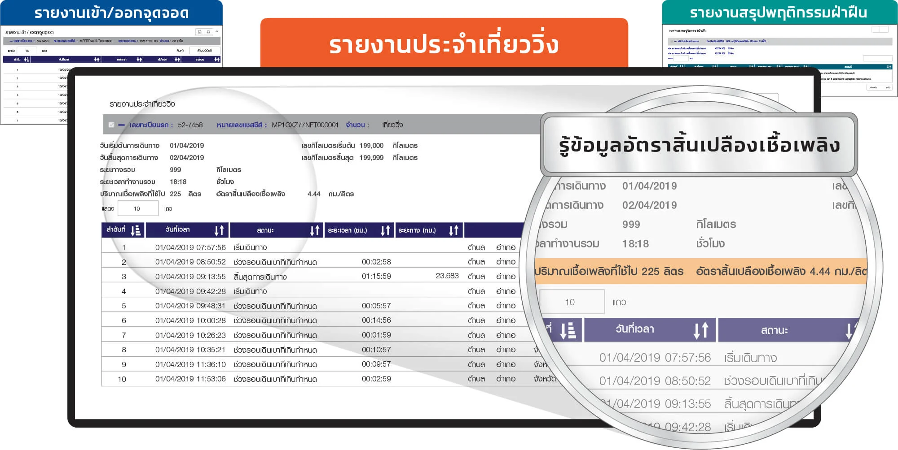Sort the สถานะ column in the main table
Screen dimensions: 898x450
314,230
